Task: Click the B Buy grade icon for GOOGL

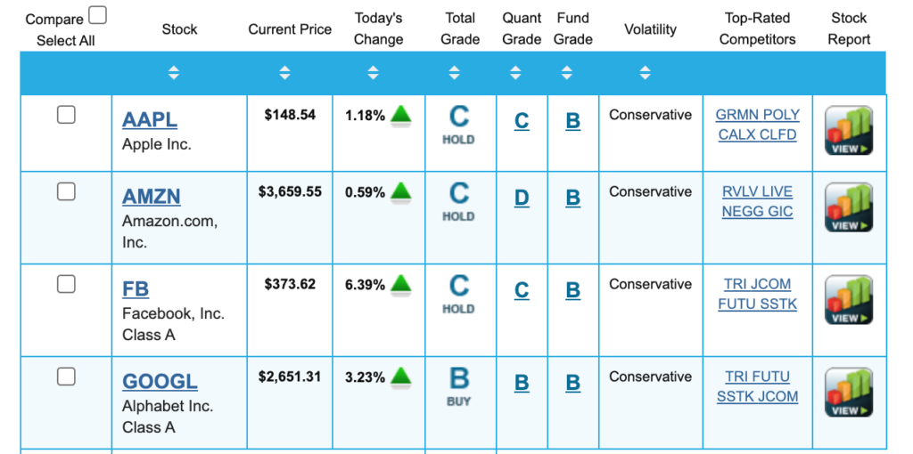Action: tap(458, 386)
